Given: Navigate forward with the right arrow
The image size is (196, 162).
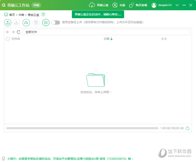Looking at the screenshot, I should click(13, 32).
